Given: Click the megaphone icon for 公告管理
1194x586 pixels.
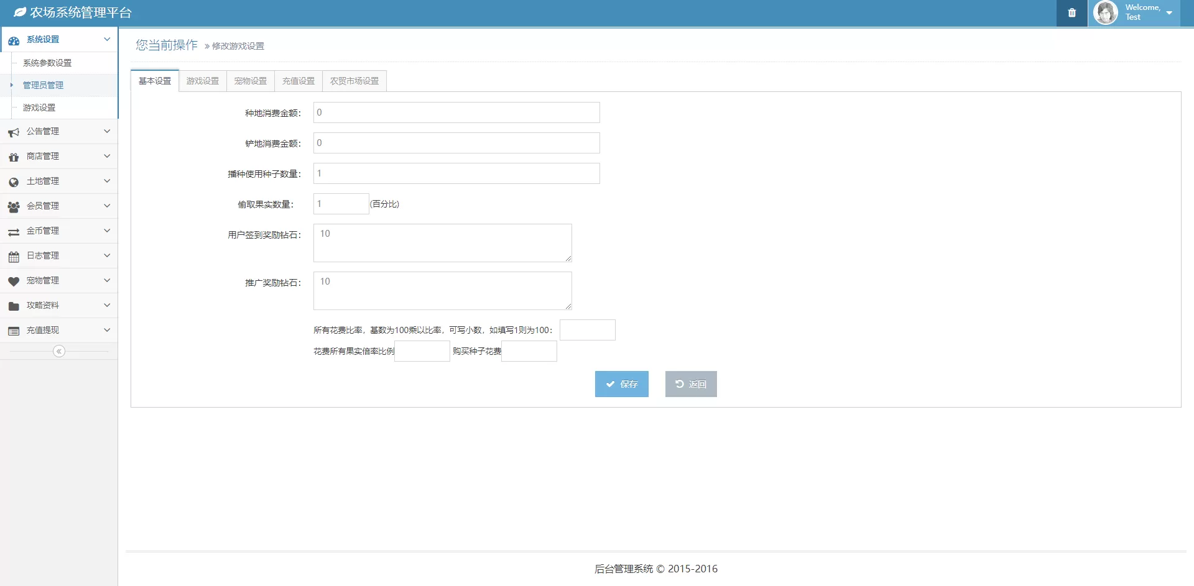Looking at the screenshot, I should click(x=14, y=132).
